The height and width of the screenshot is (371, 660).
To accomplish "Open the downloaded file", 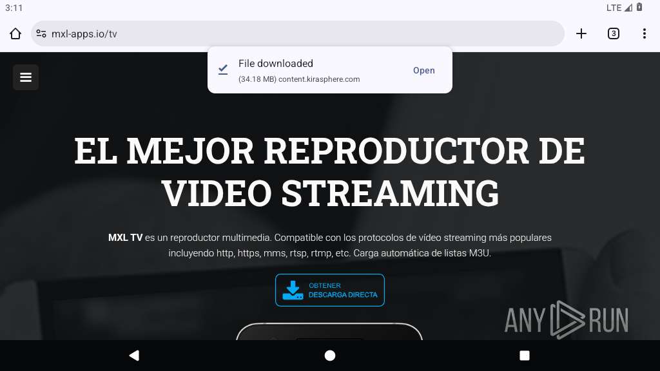I will click(x=424, y=70).
